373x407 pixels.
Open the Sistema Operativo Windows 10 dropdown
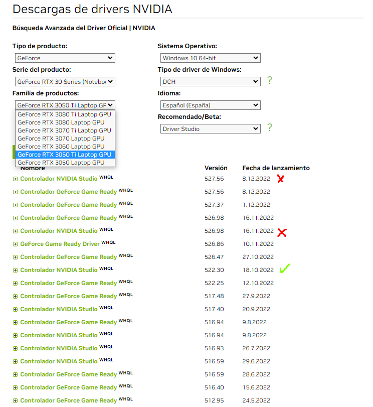pos(211,58)
